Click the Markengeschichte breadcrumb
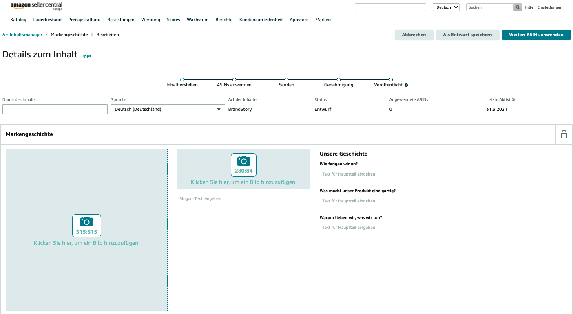Viewport: 573px width, 314px height. pos(69,35)
